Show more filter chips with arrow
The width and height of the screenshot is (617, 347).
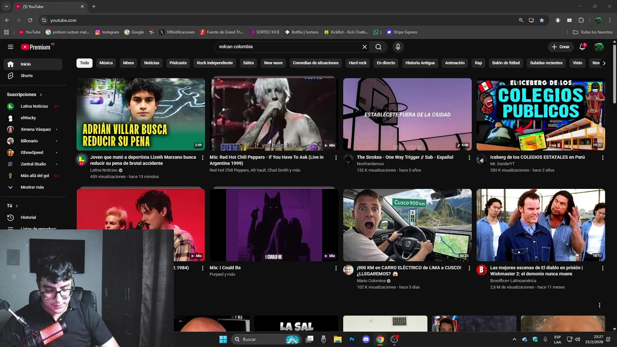(x=604, y=63)
